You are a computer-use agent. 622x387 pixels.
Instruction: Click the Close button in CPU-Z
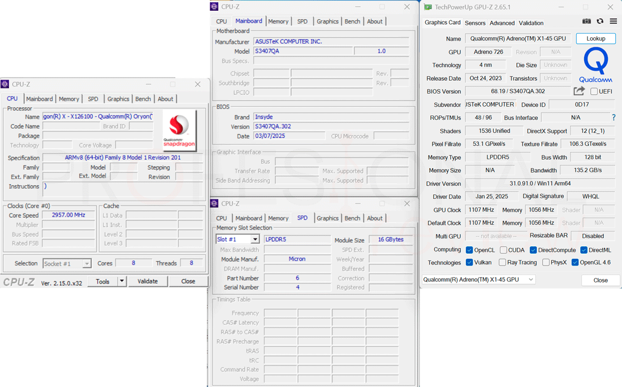188,281
